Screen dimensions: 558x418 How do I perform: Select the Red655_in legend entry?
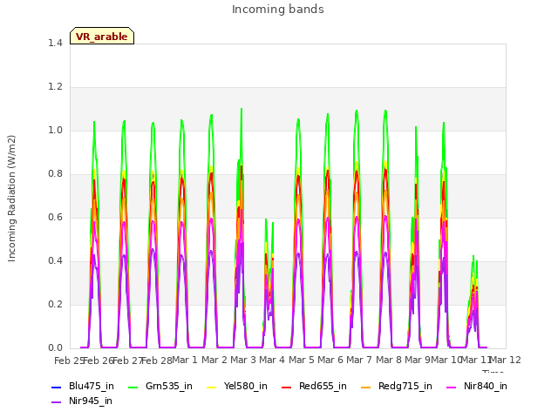click(314, 386)
